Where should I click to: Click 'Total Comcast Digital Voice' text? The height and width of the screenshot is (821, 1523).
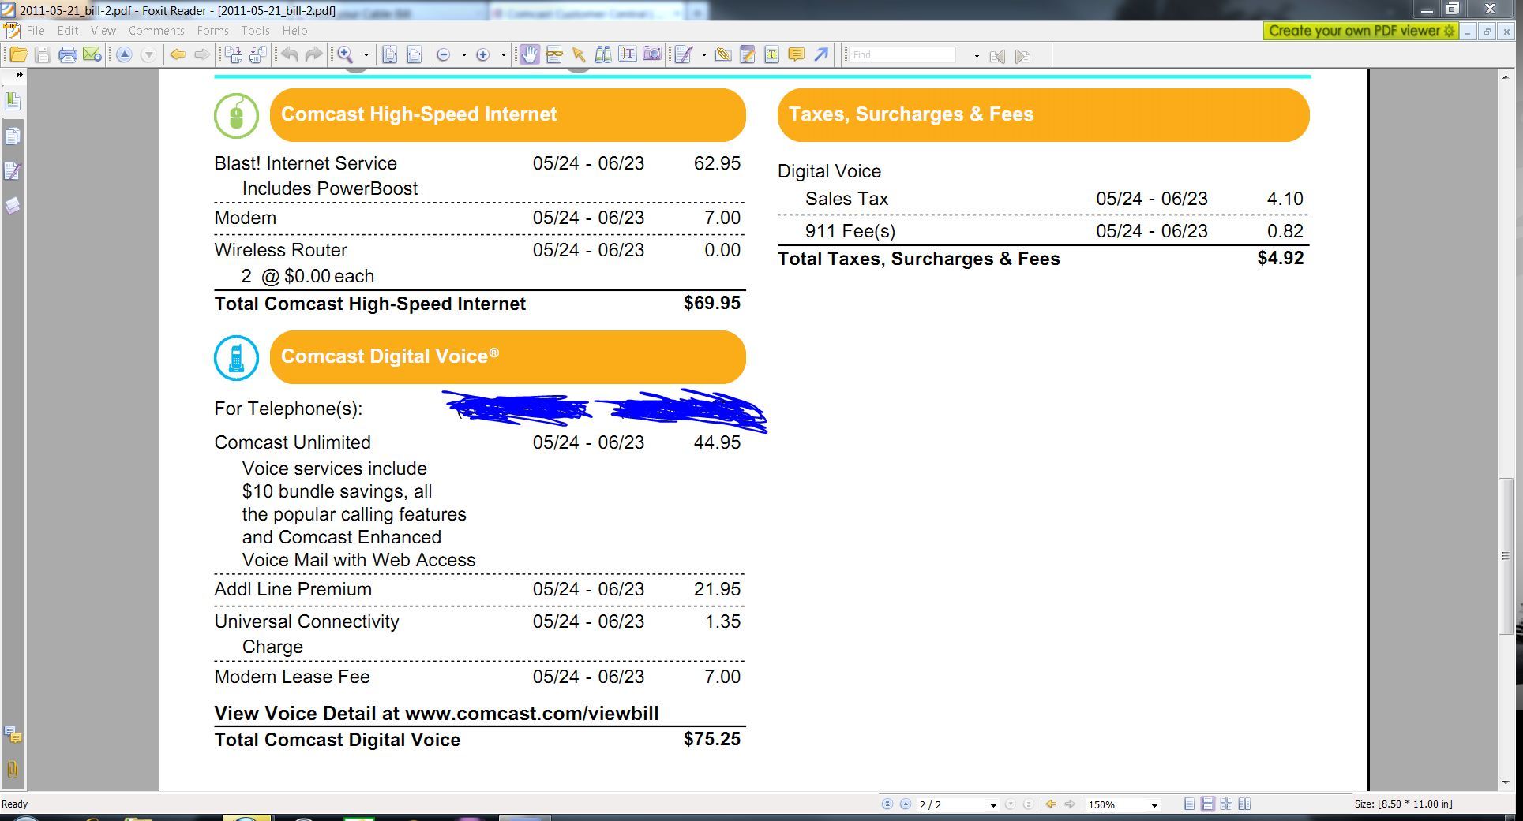[337, 740]
